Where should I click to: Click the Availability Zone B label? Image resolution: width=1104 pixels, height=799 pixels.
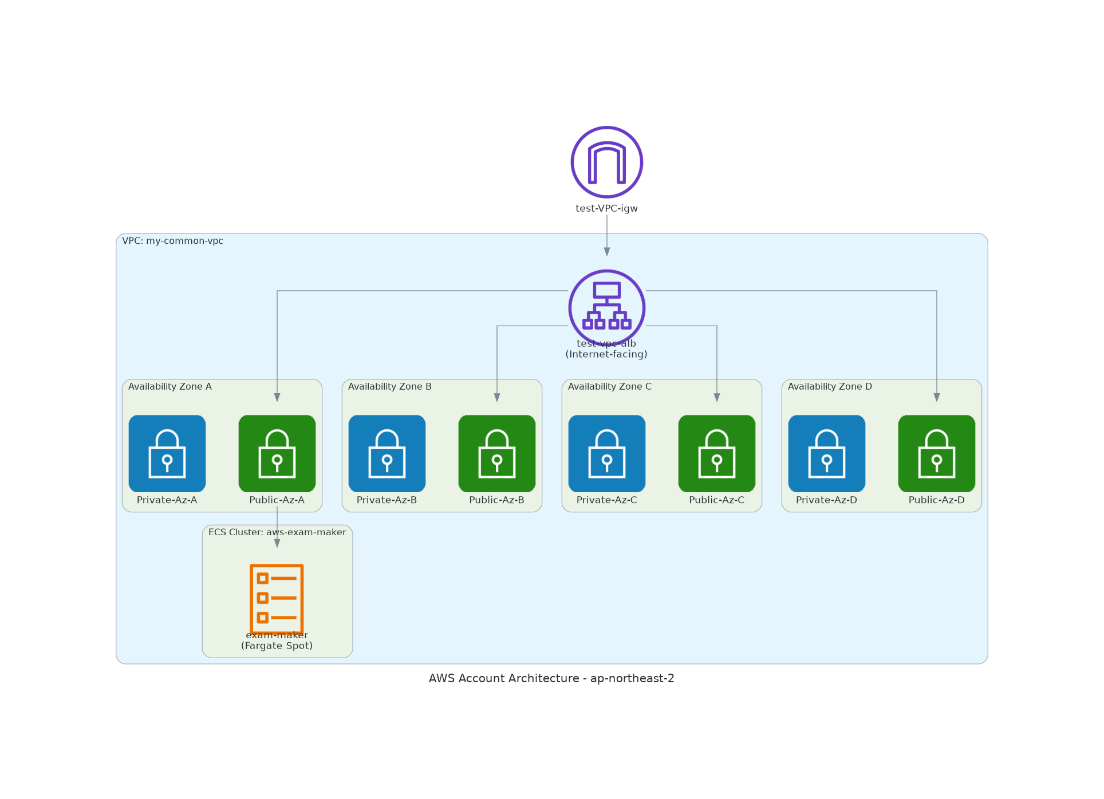(x=389, y=386)
